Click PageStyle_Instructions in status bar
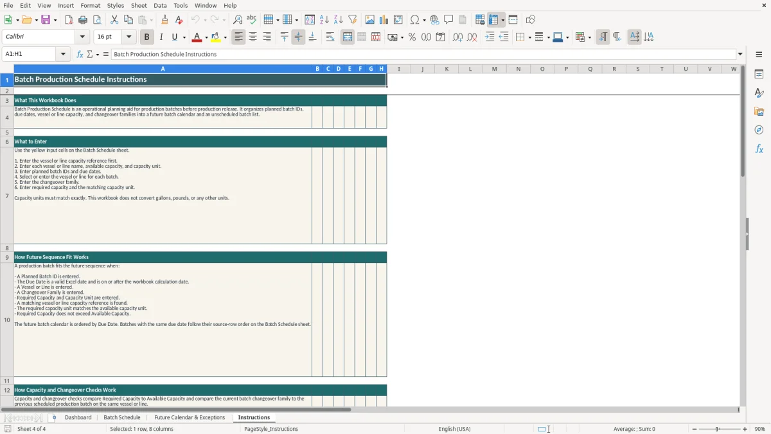This screenshot has height=434, width=771. coord(271,429)
